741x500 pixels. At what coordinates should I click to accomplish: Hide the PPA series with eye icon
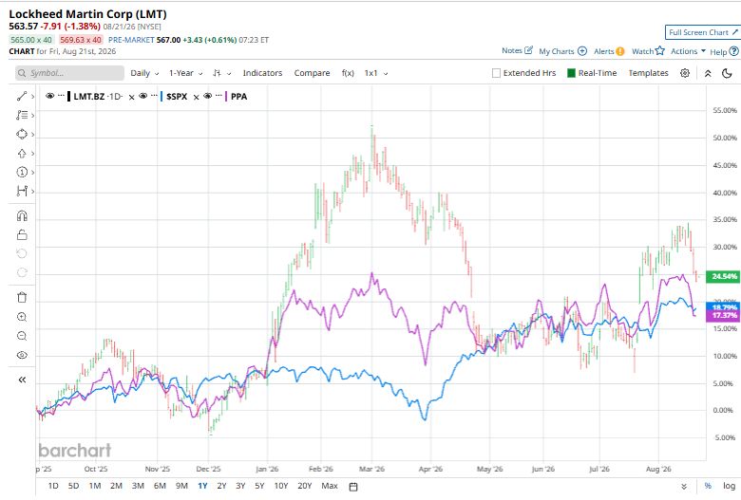click(x=207, y=96)
